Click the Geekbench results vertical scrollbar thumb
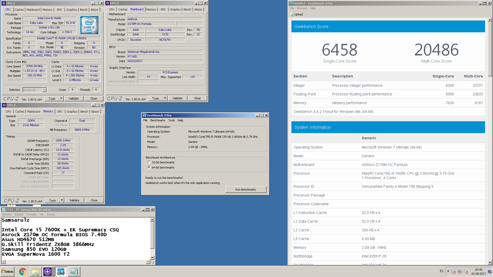Screen dimensions: 493x277 point(490,49)
